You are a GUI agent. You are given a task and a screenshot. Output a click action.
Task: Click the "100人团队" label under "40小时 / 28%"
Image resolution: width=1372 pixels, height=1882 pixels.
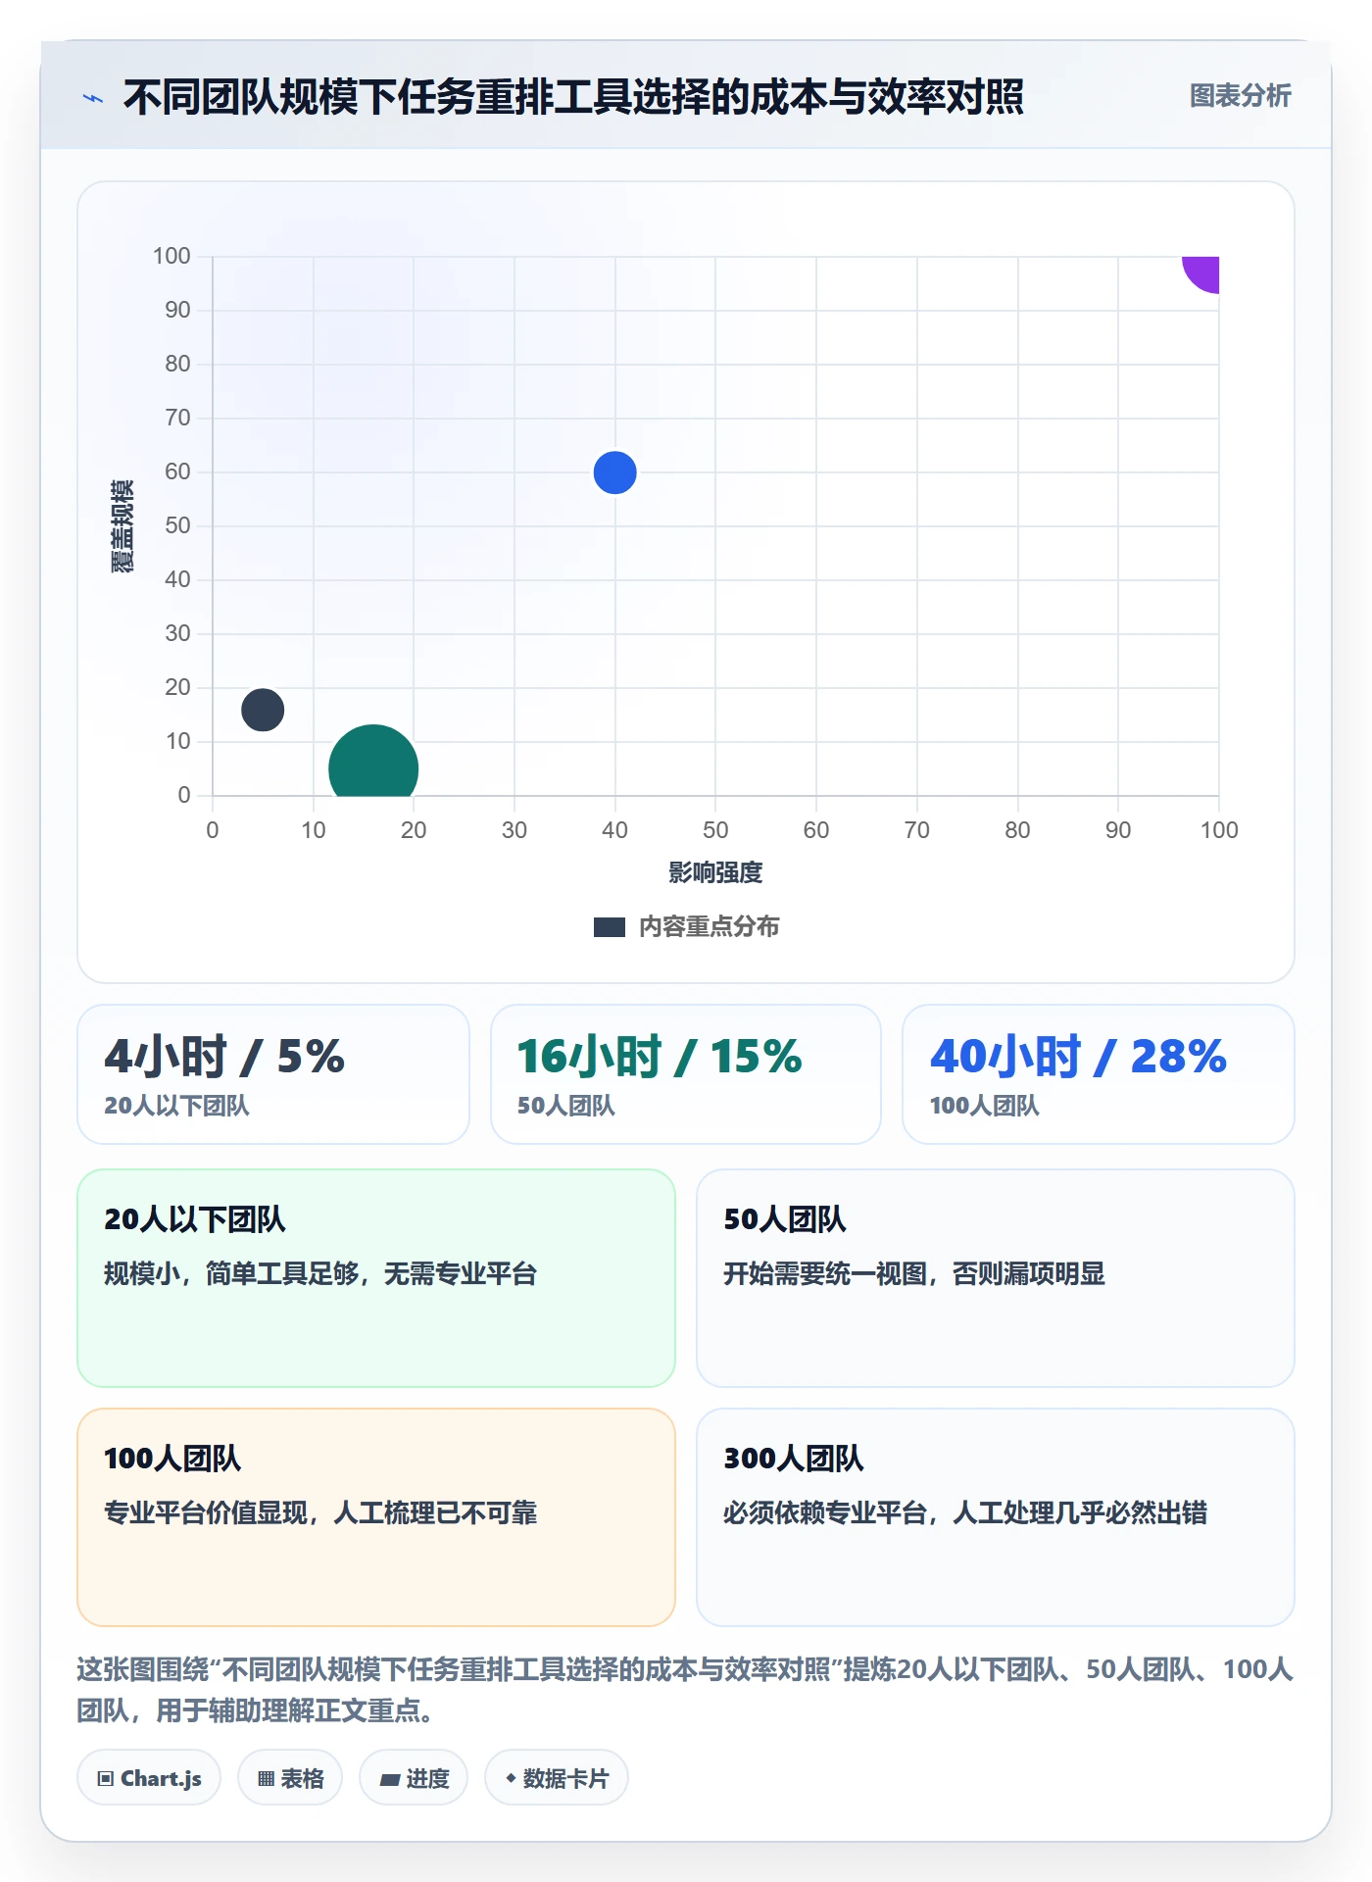click(984, 1106)
